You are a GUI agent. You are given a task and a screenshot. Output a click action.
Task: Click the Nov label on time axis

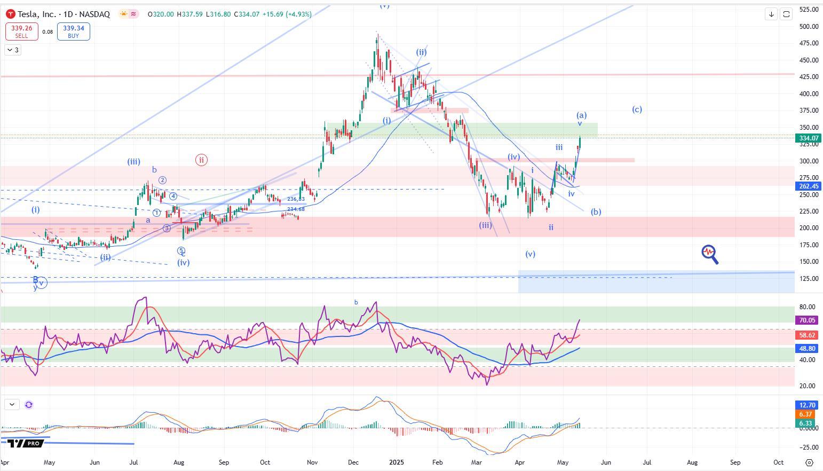coord(313,462)
